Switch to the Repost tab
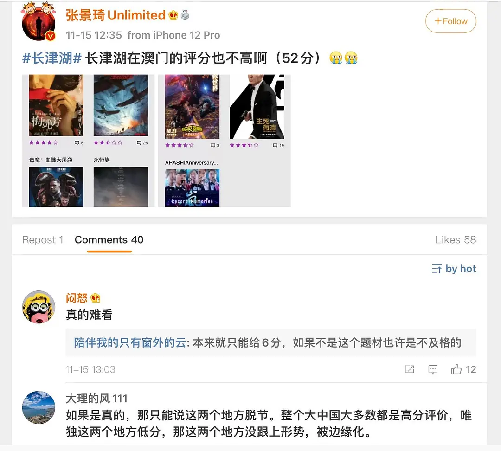This screenshot has height=451, width=501. point(43,240)
